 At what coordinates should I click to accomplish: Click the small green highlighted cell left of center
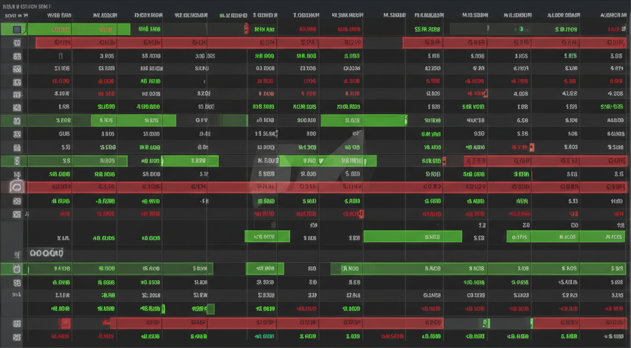click(267, 236)
